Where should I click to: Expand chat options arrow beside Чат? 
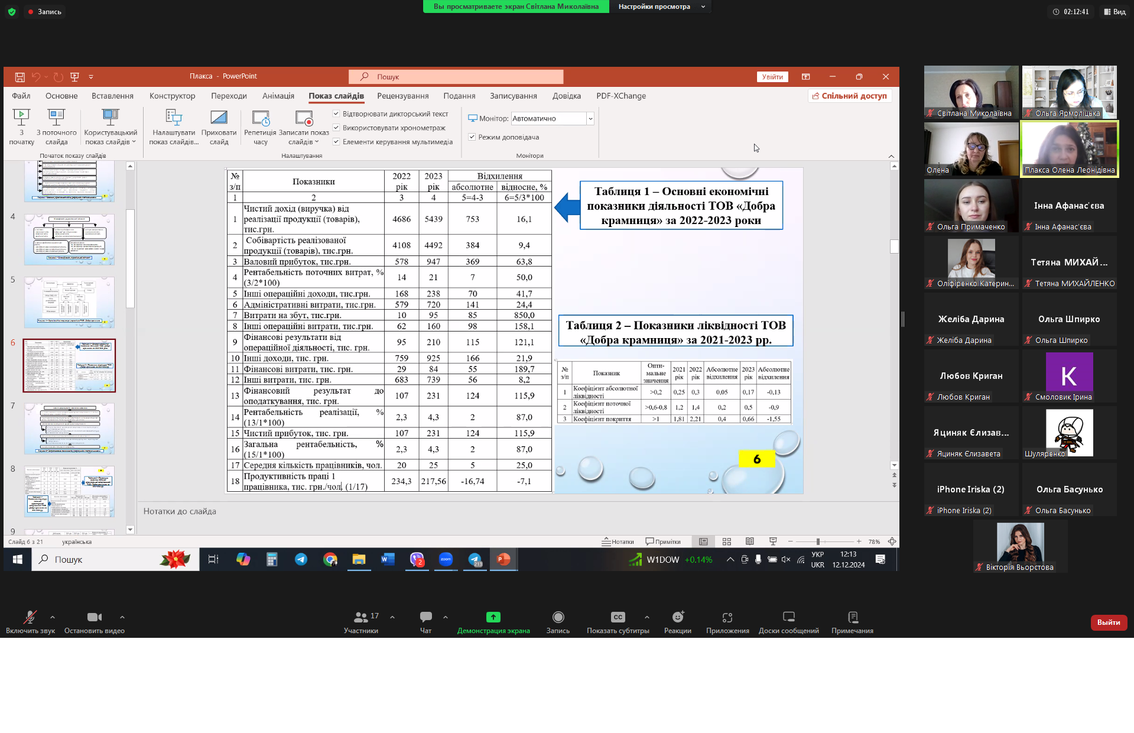click(446, 617)
